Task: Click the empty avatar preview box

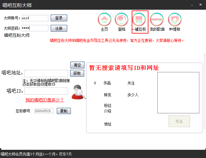Action: point(178,93)
